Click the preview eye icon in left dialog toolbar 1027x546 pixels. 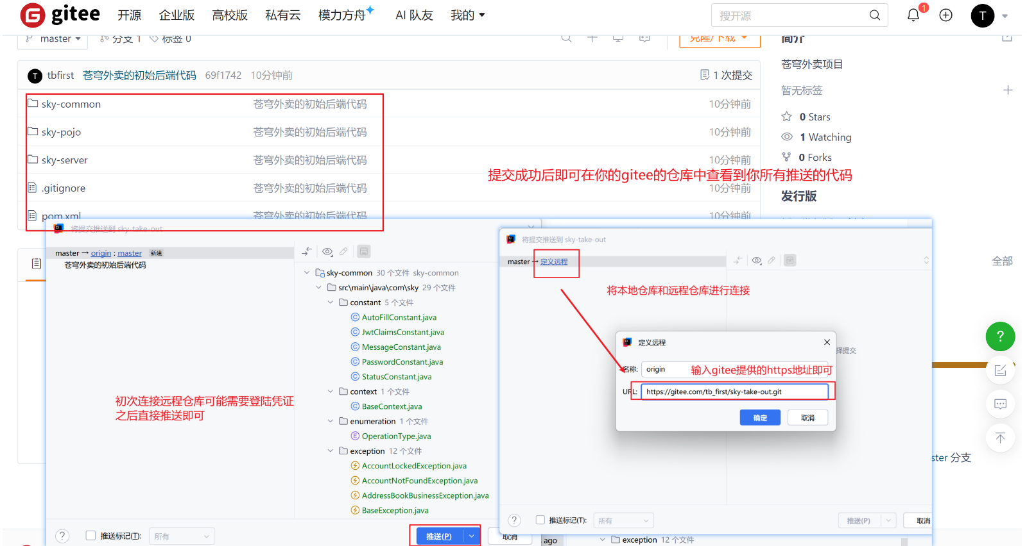(x=327, y=252)
